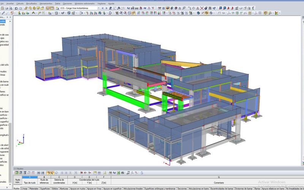The image size is (304, 190).
Task: Click the load case combo dropdown arrow
Action: point(98,8)
